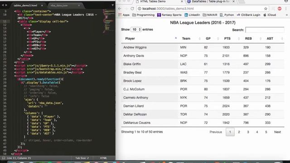Sort table by REB column
Image resolution: width=290 pixels, height=163 pixels.
pos(252,38)
